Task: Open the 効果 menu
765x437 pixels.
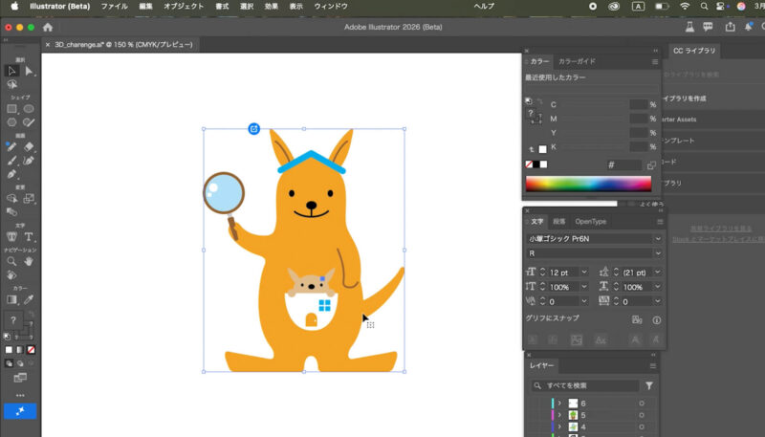Action: pos(272,7)
